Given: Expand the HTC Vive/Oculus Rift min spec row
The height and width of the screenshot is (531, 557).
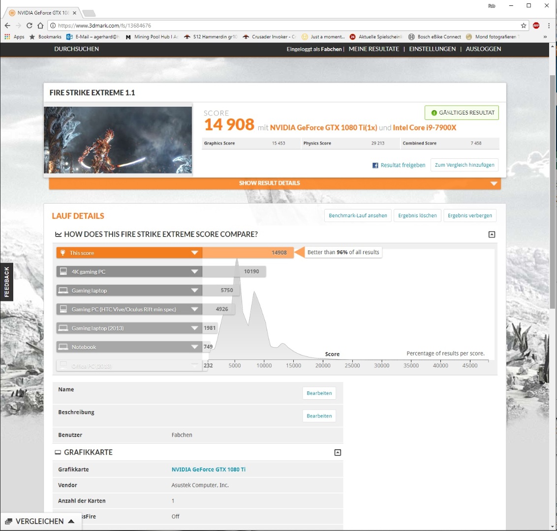Looking at the screenshot, I should [194, 309].
